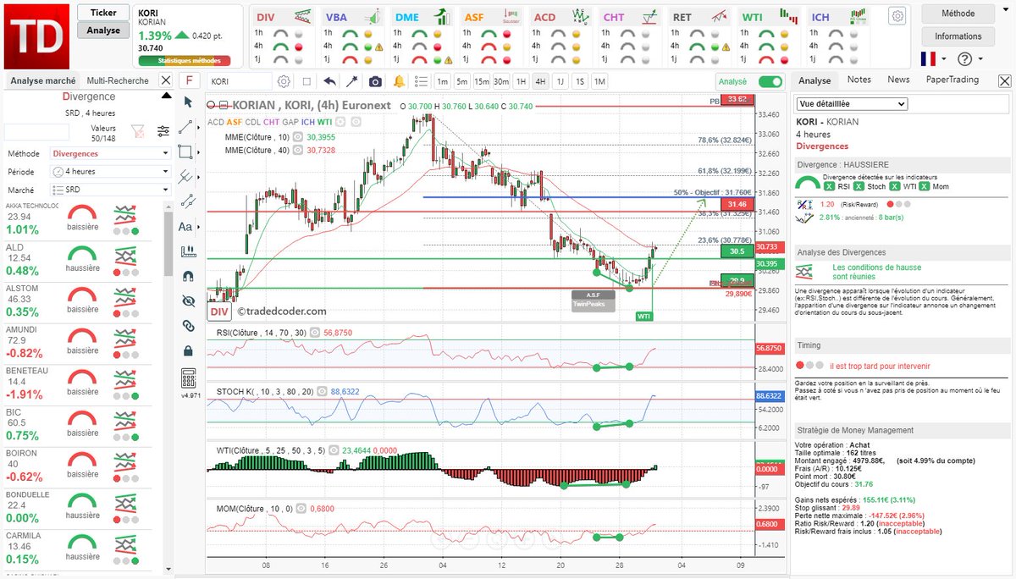Expand the trend line tool submenu arrow
Viewport: 1016px width, 579px height.
click(x=198, y=127)
